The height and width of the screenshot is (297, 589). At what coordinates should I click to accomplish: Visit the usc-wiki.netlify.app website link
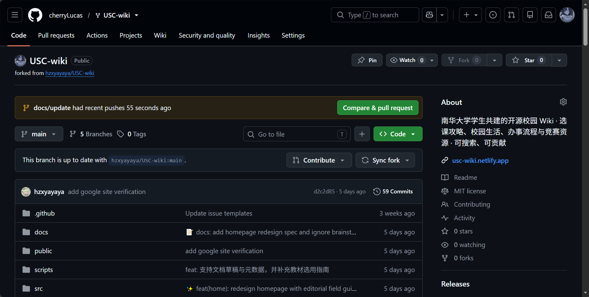[x=480, y=160]
